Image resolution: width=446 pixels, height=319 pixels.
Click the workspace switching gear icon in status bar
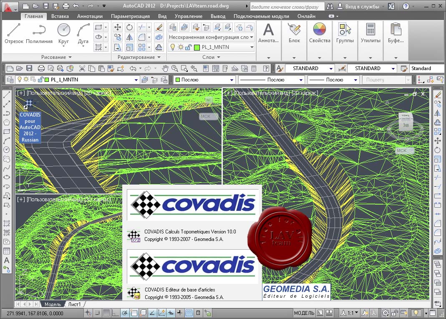pos(385,313)
